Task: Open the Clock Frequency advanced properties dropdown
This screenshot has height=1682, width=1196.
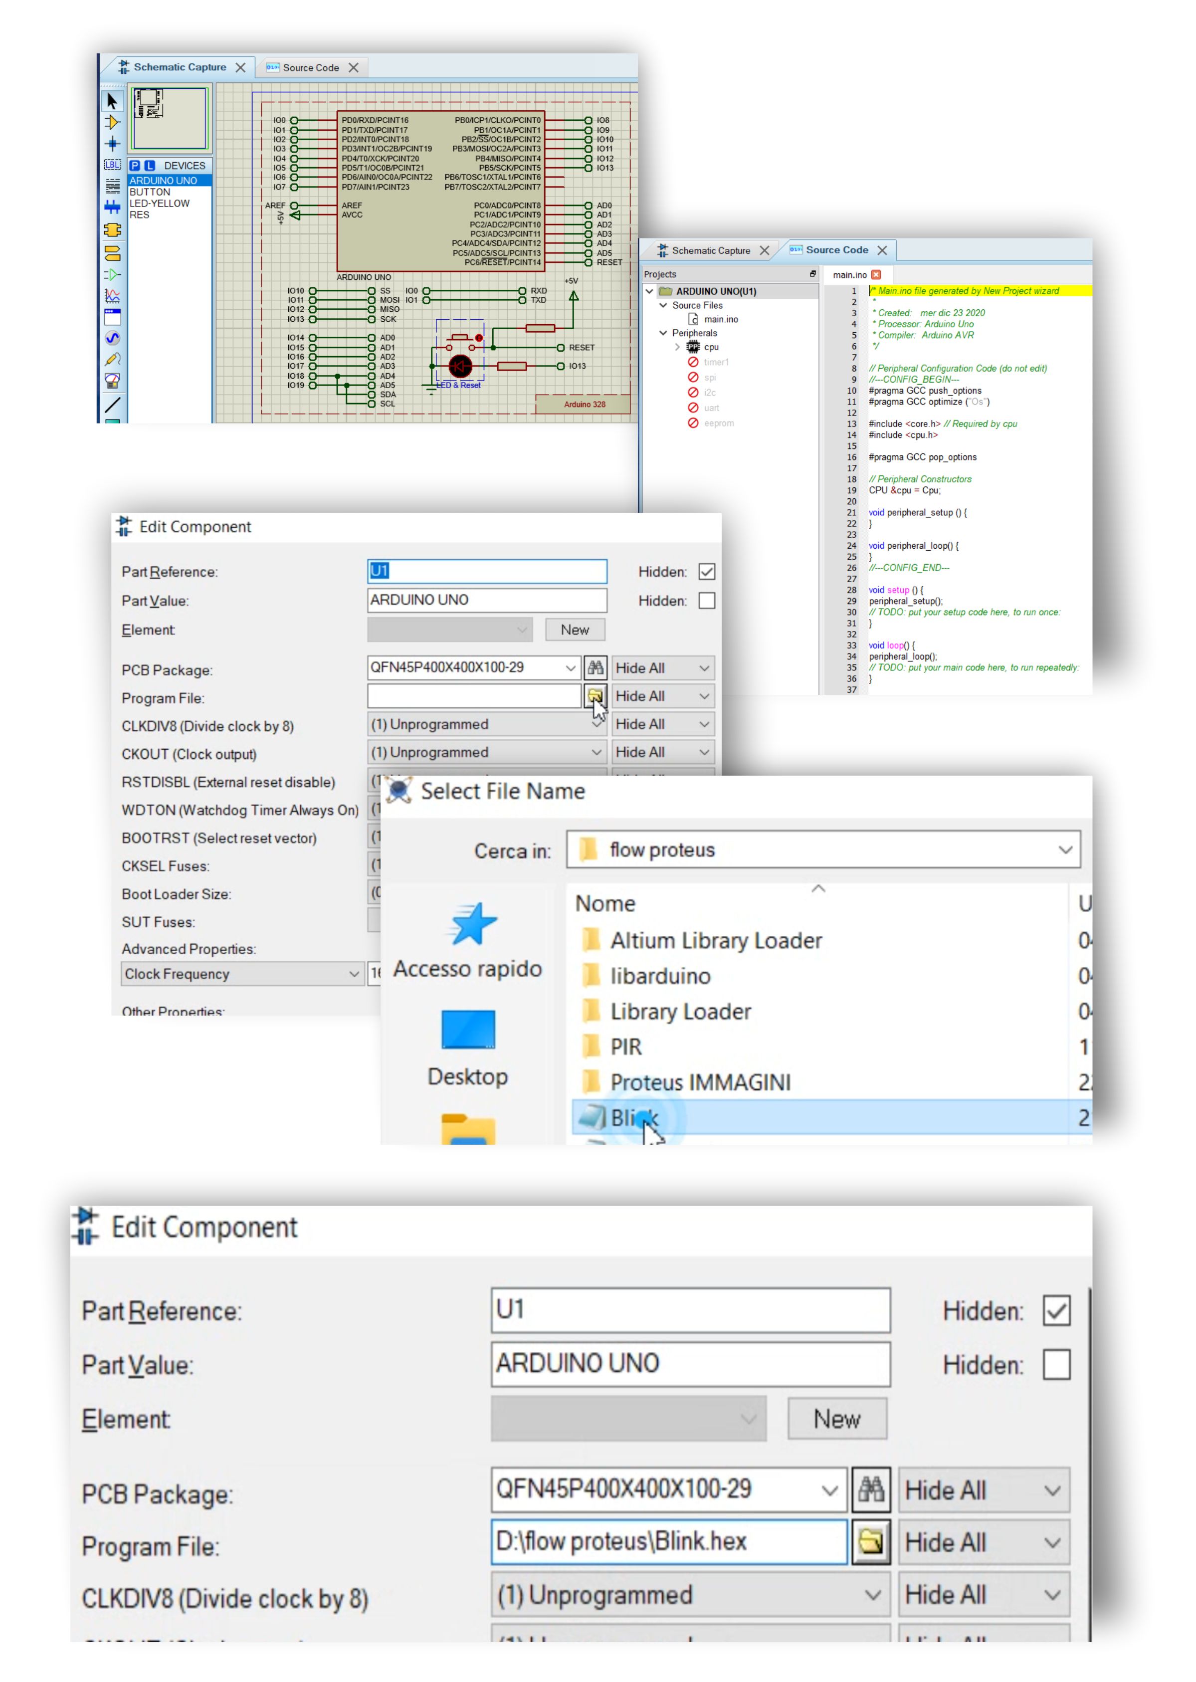Action: pyautogui.click(x=242, y=974)
